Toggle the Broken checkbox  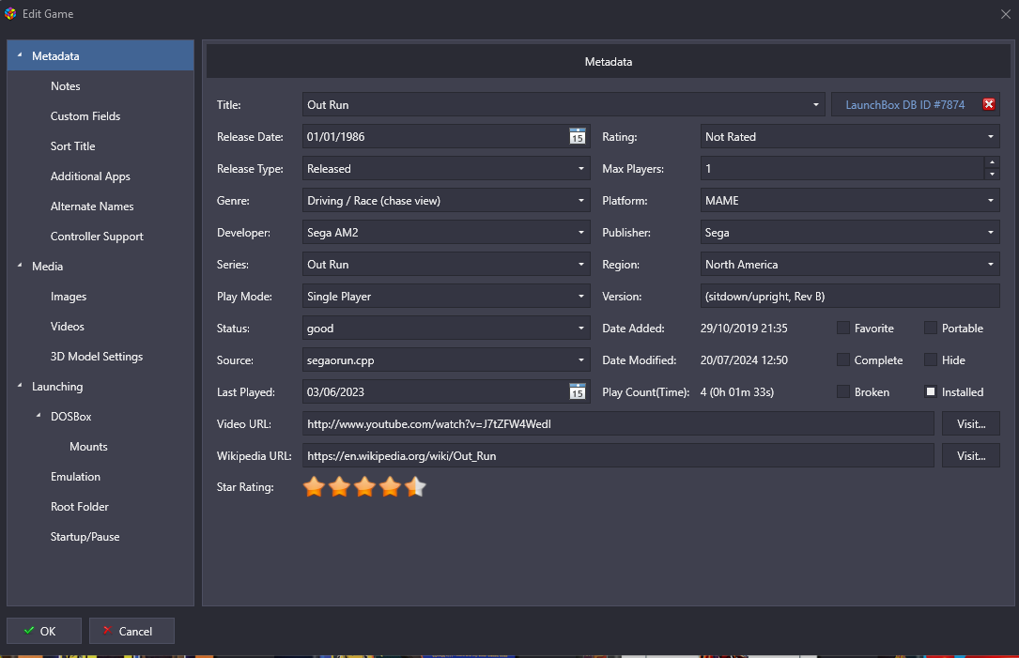[842, 391]
